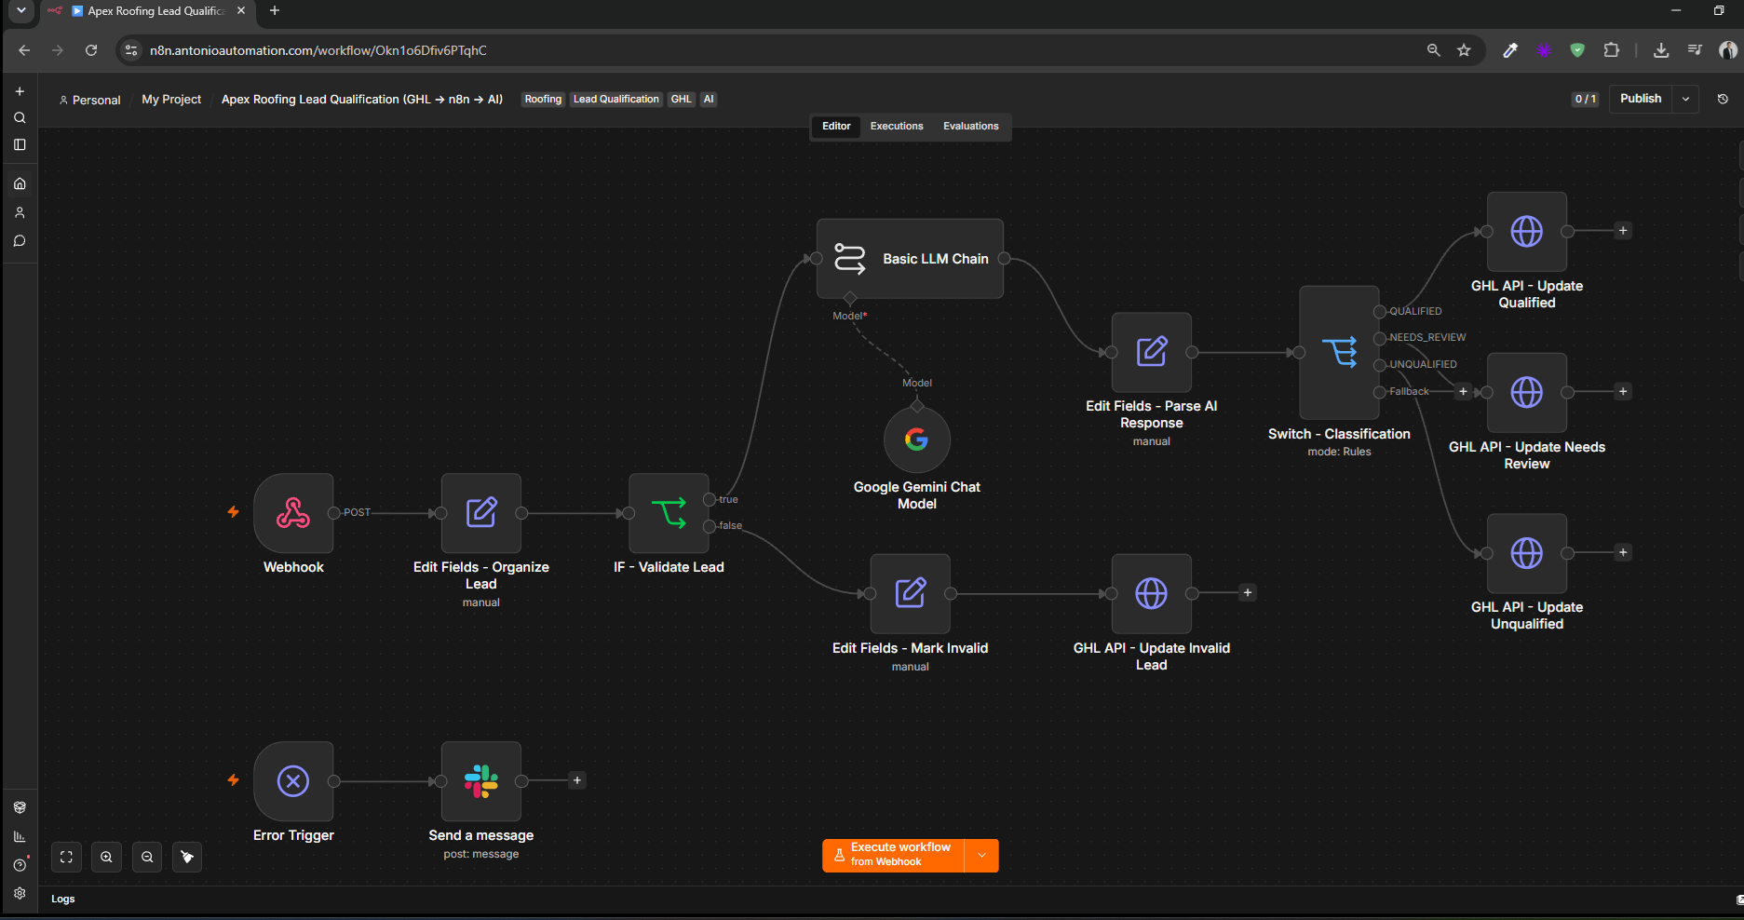
Task: Select the Google Gemini Chat Model node
Action: (x=917, y=440)
